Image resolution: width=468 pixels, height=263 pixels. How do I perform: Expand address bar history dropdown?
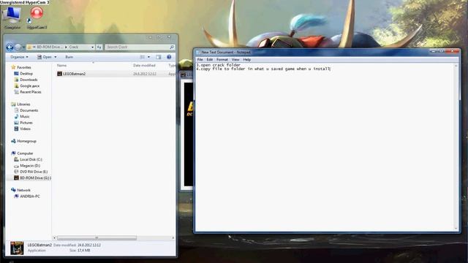click(93, 47)
